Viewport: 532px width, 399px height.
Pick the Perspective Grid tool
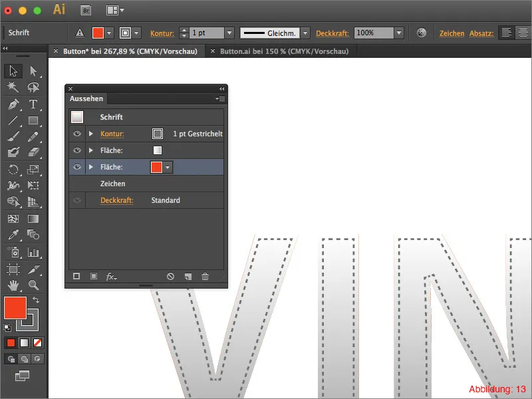click(x=33, y=201)
